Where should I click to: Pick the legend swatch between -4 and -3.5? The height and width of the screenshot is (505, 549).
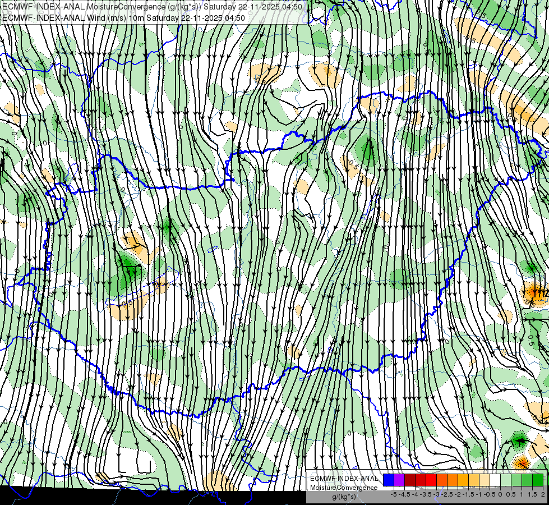(x=421, y=480)
